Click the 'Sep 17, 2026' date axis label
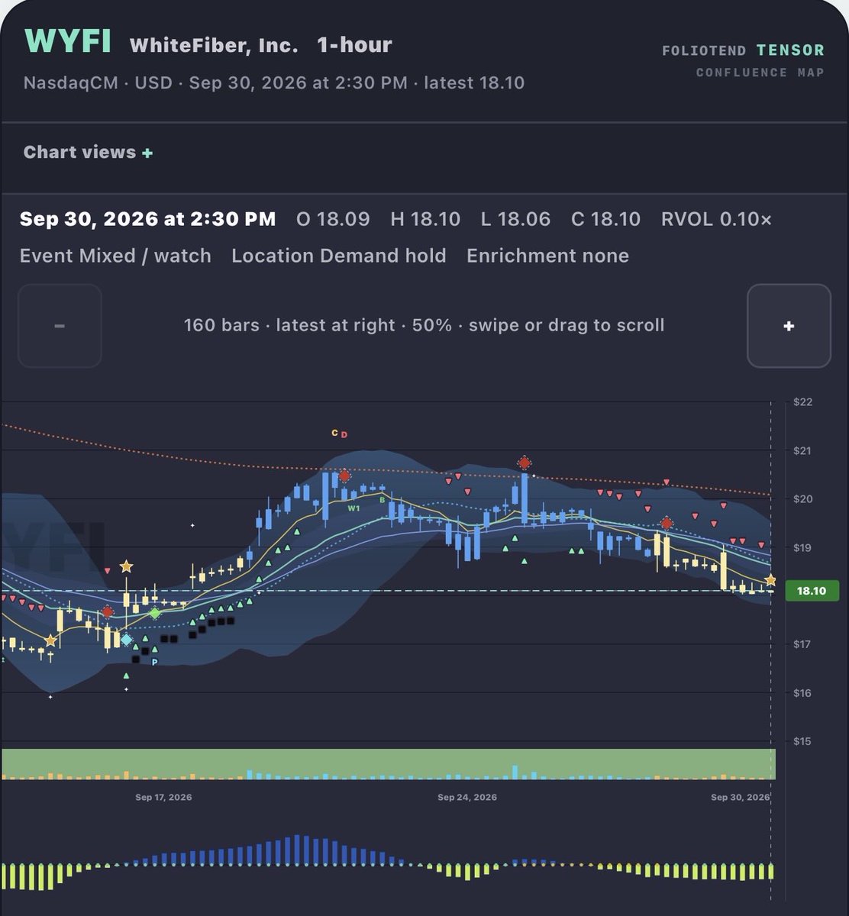 163,797
